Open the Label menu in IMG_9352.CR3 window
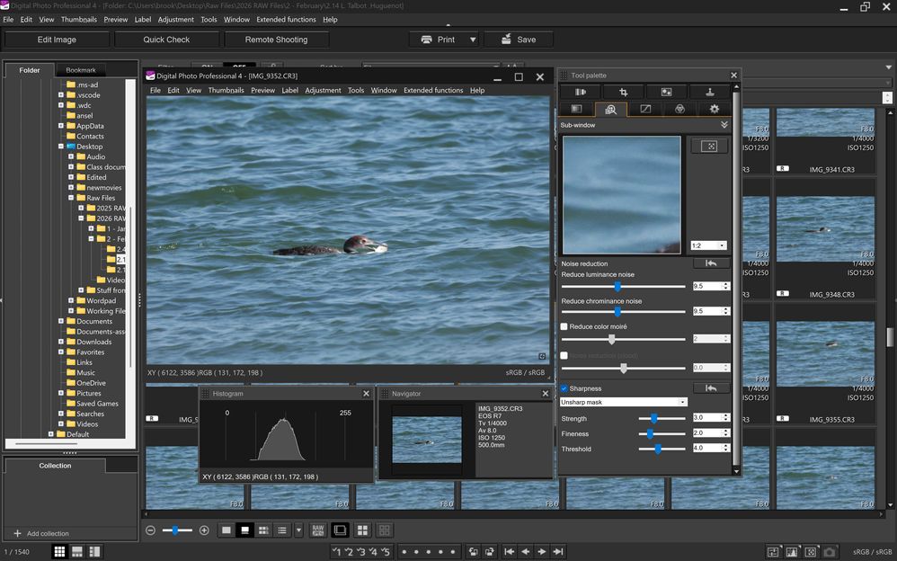 tap(290, 91)
